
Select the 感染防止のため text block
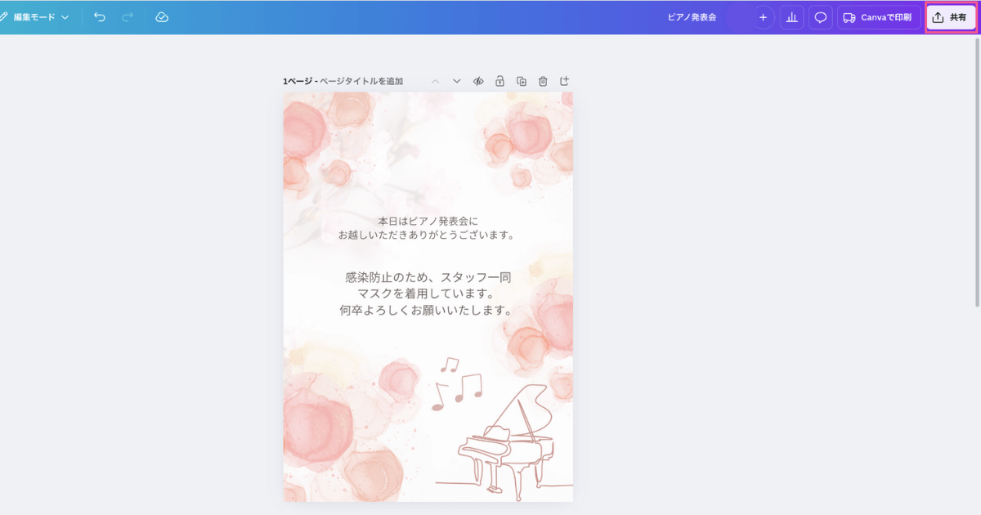[428, 293]
